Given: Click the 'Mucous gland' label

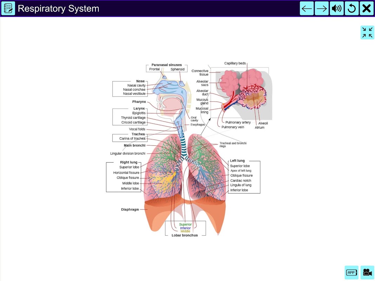Looking at the screenshot, I should click(x=202, y=102).
